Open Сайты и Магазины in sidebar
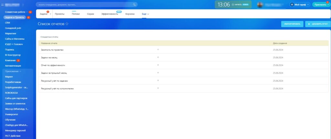This screenshot has width=331, height=139. coord(15,39)
